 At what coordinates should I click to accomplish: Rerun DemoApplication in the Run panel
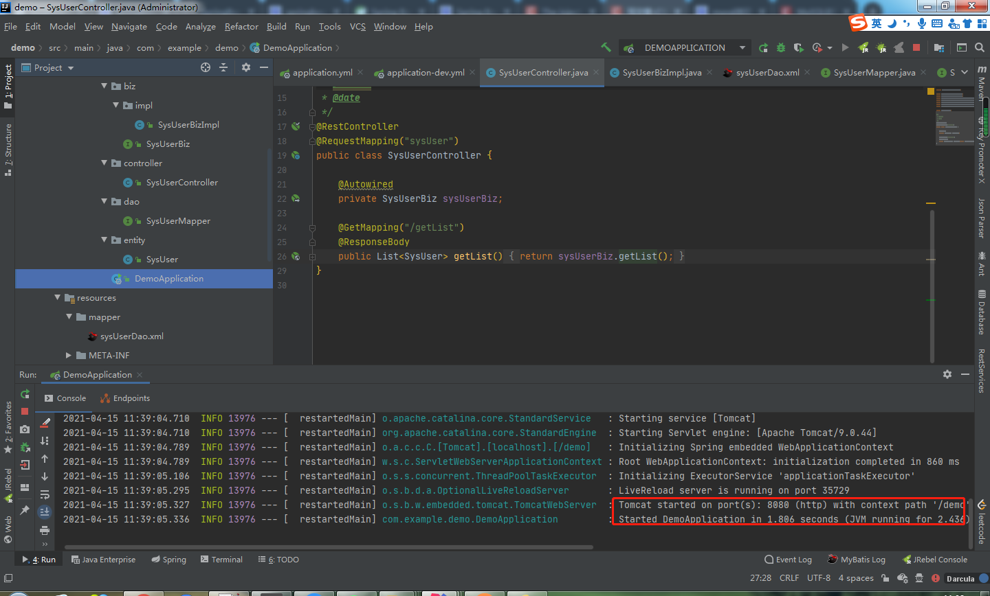(25, 393)
